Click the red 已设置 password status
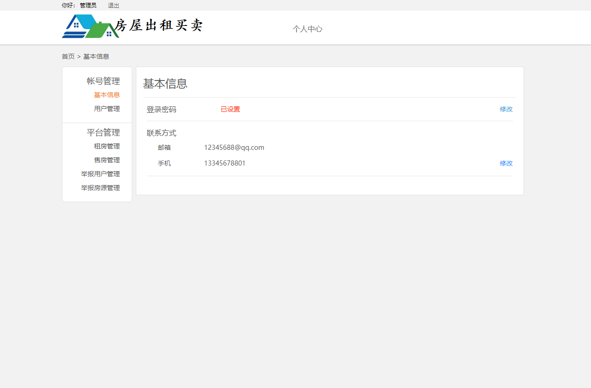Screen dimensions: 591x388 tap(230, 109)
